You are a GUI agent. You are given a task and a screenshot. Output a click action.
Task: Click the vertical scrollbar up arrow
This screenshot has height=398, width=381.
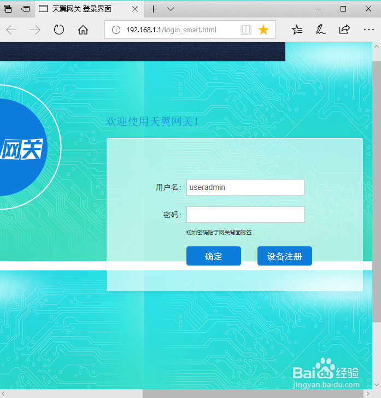377,47
